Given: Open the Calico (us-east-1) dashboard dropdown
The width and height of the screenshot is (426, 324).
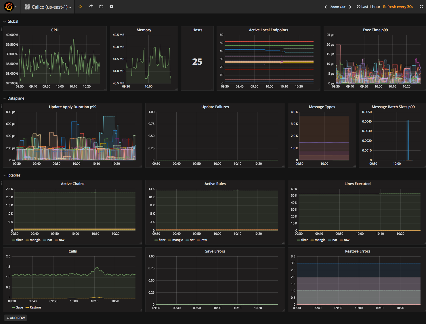Looking at the screenshot, I should (x=48, y=7).
